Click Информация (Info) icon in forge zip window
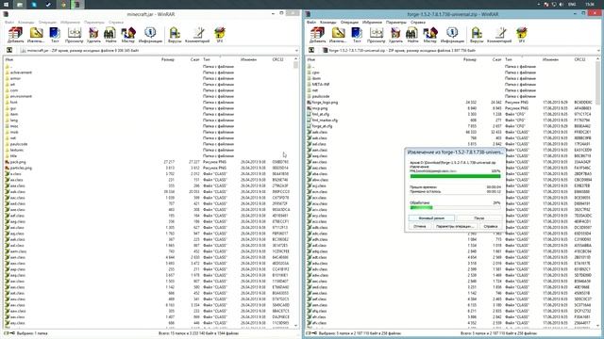 452,35
